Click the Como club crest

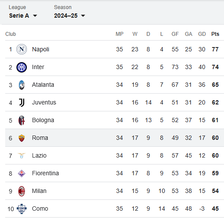(22, 209)
